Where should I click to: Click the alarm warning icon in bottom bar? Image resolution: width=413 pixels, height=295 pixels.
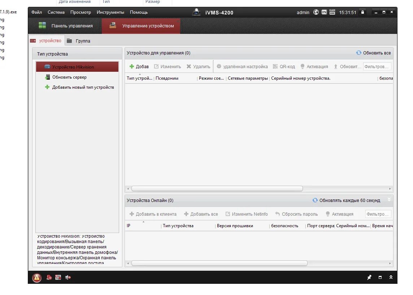37,277
